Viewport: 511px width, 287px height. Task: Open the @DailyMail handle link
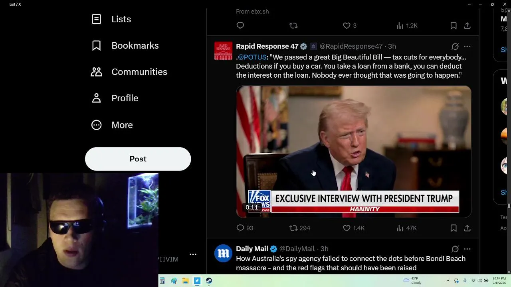click(x=297, y=249)
